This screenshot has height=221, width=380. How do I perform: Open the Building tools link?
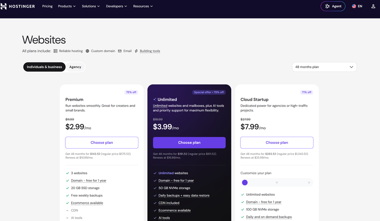tap(150, 51)
